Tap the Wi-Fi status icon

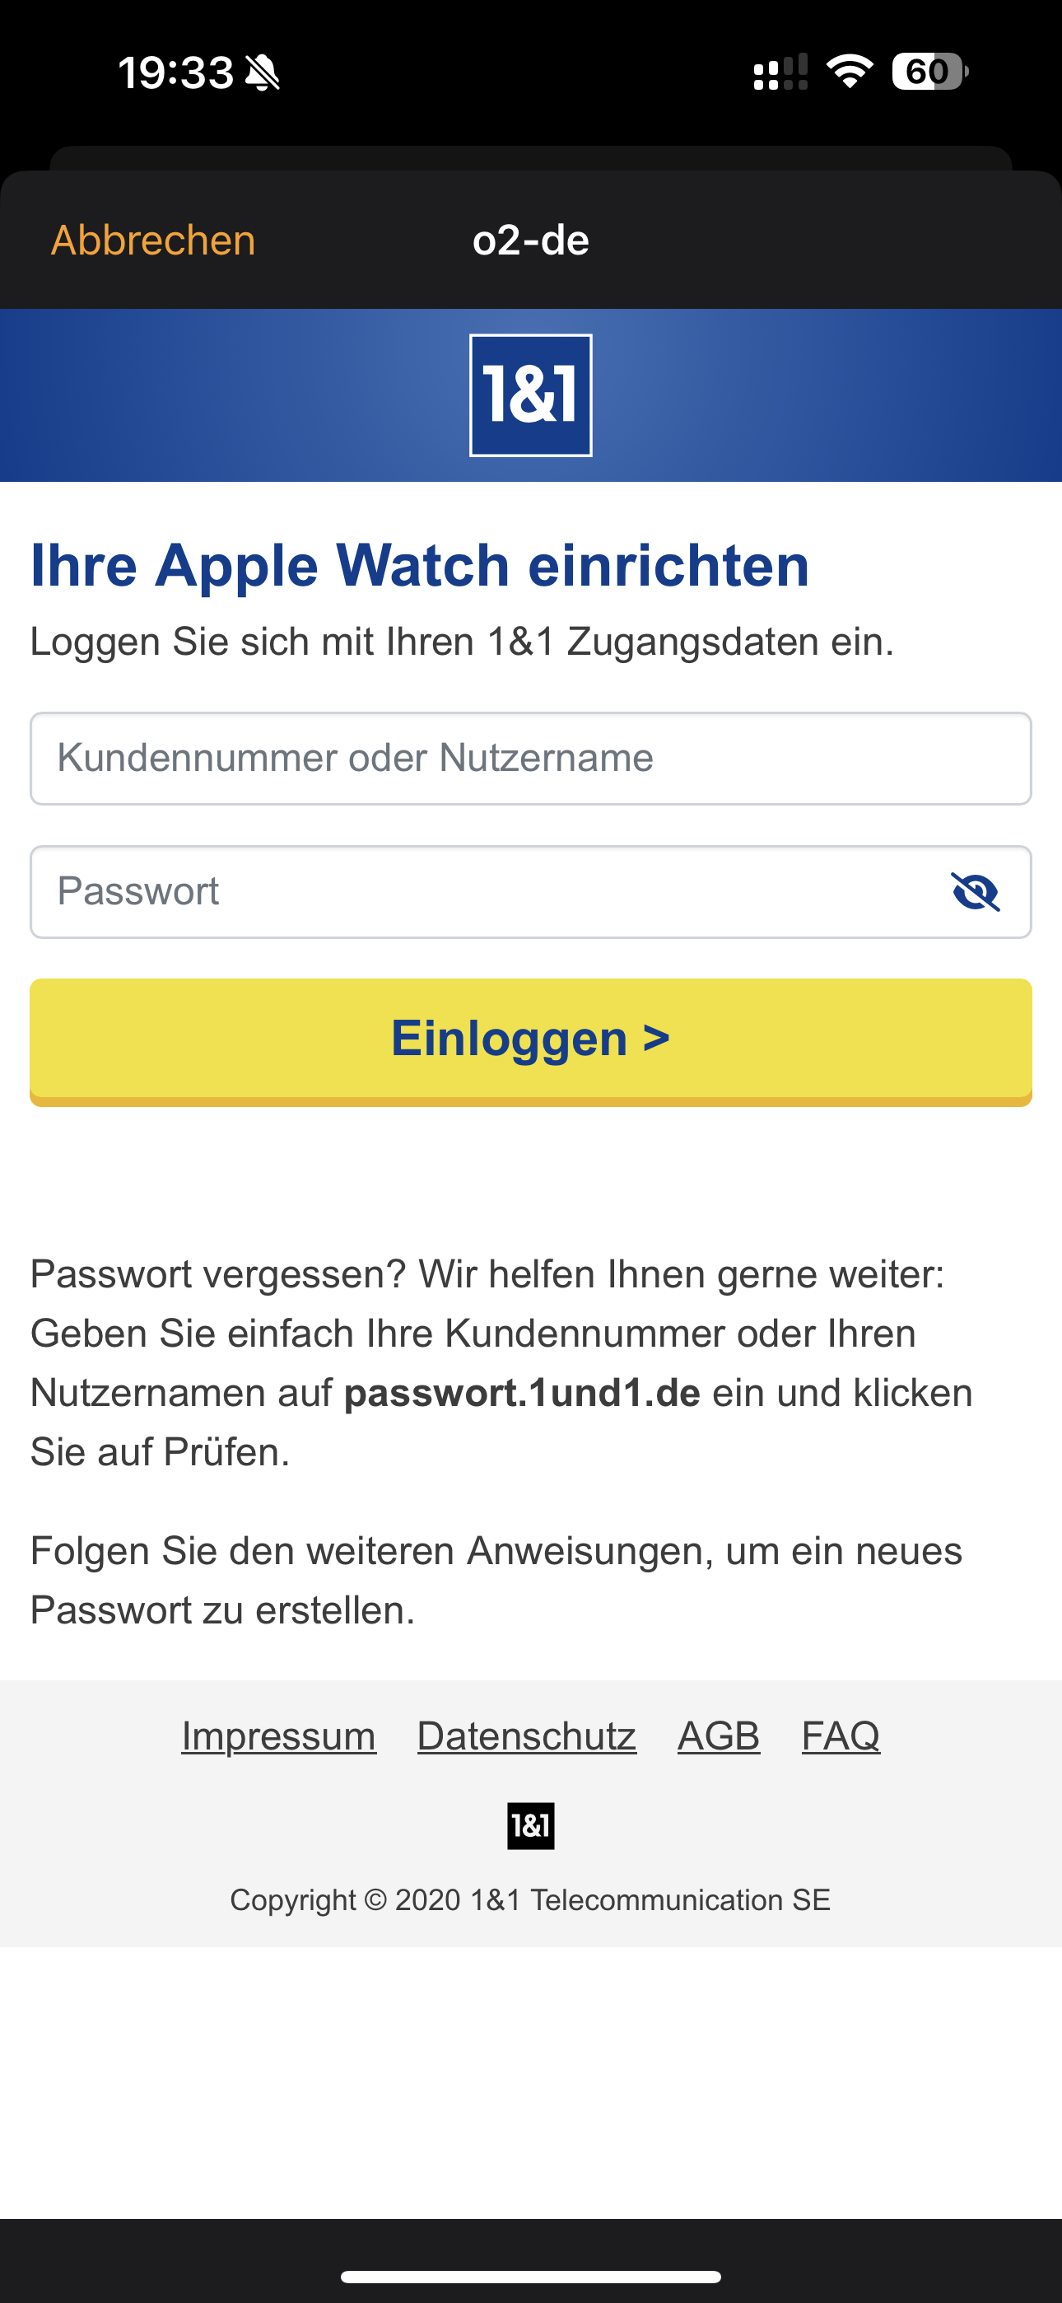pos(850,72)
